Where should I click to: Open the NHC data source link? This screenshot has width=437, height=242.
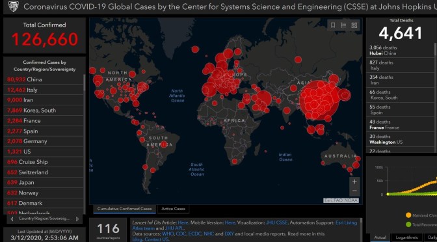(x=209, y=234)
